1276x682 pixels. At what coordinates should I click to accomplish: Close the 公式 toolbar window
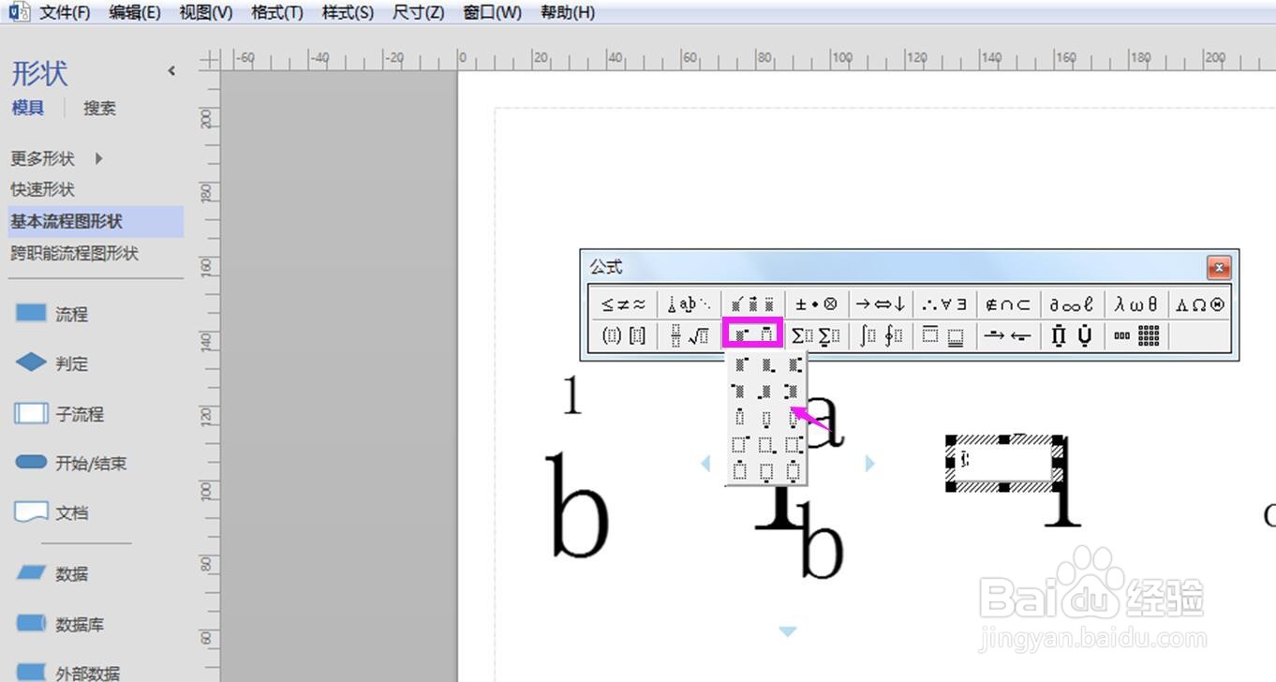(1218, 268)
